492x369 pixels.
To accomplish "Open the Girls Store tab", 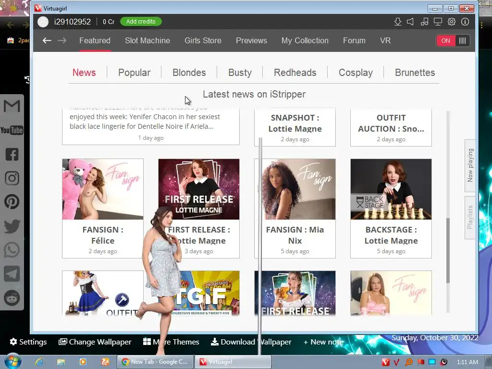I will (x=203, y=40).
